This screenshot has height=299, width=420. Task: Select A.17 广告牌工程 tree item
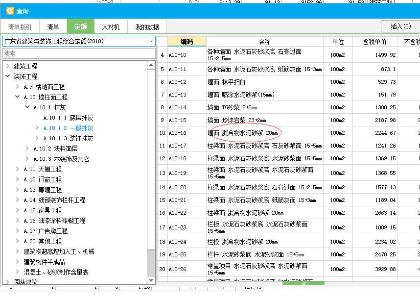[x=46, y=231]
